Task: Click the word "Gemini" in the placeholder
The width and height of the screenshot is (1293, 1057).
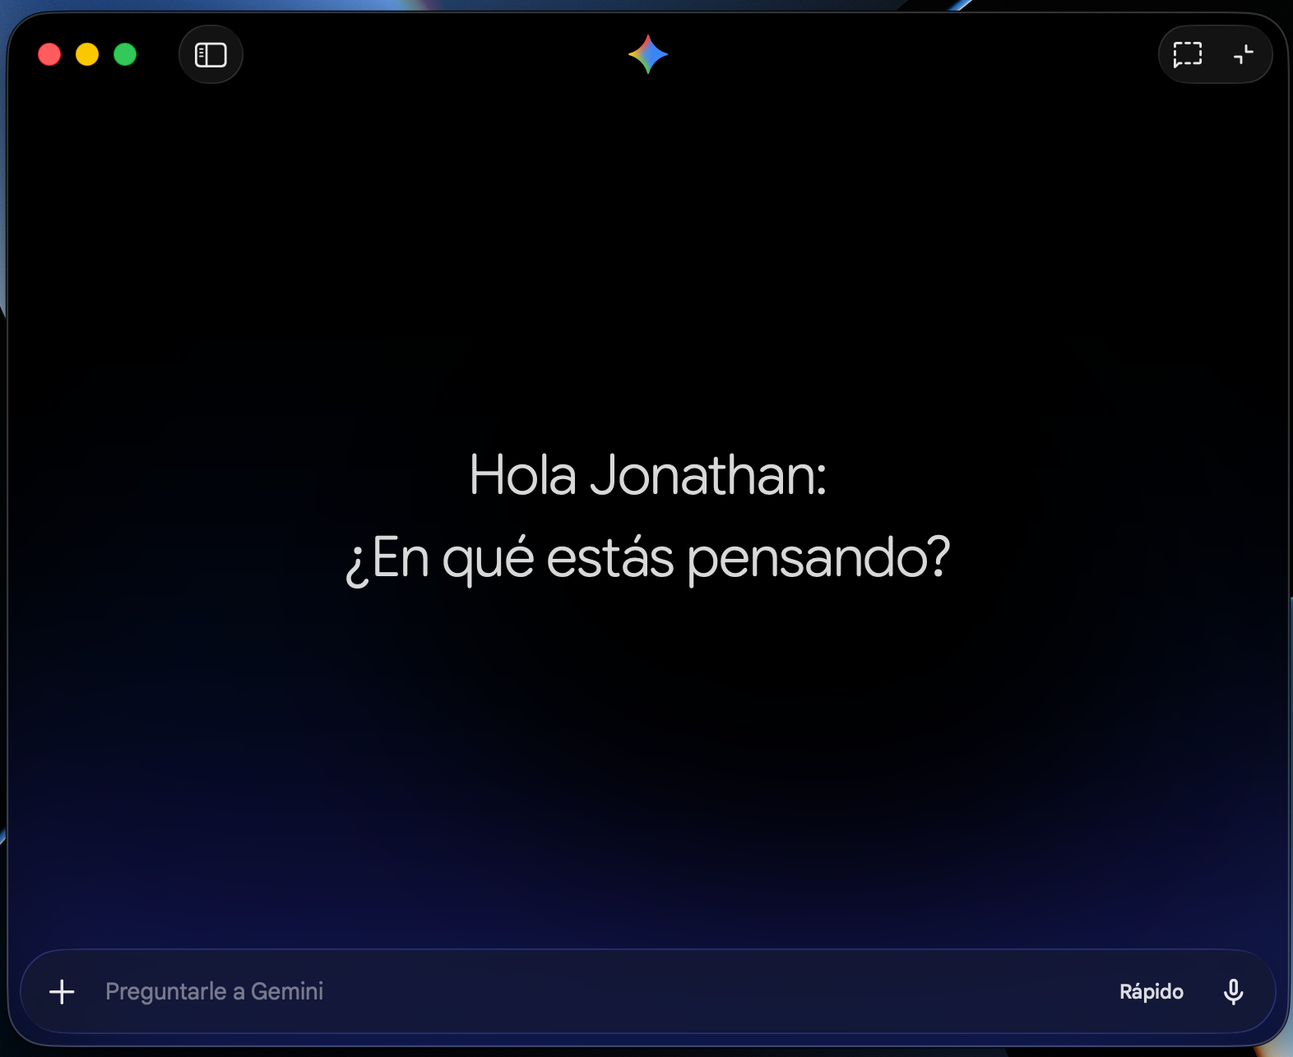Action: tap(287, 991)
